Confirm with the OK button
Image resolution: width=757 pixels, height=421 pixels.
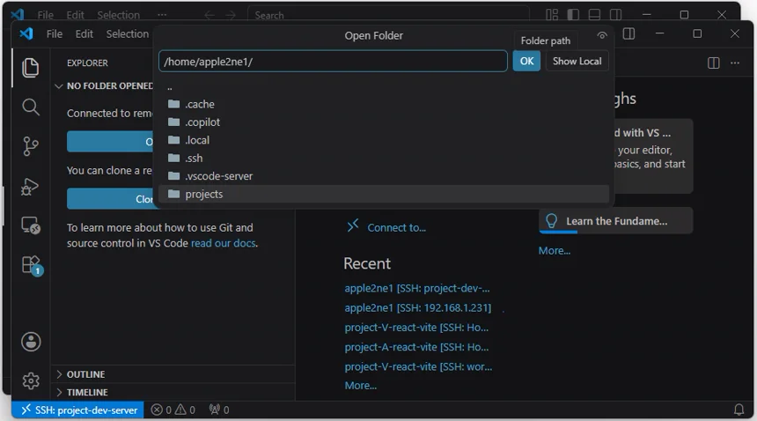click(526, 62)
